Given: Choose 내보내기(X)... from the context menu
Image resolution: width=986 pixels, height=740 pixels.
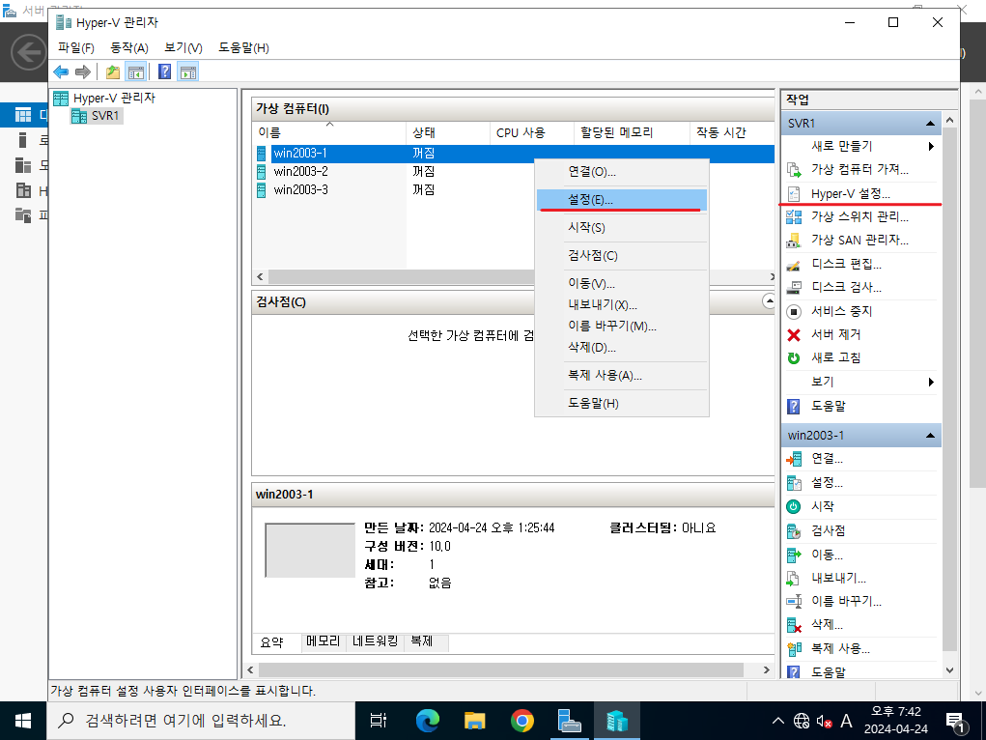Looking at the screenshot, I should coord(622,305).
